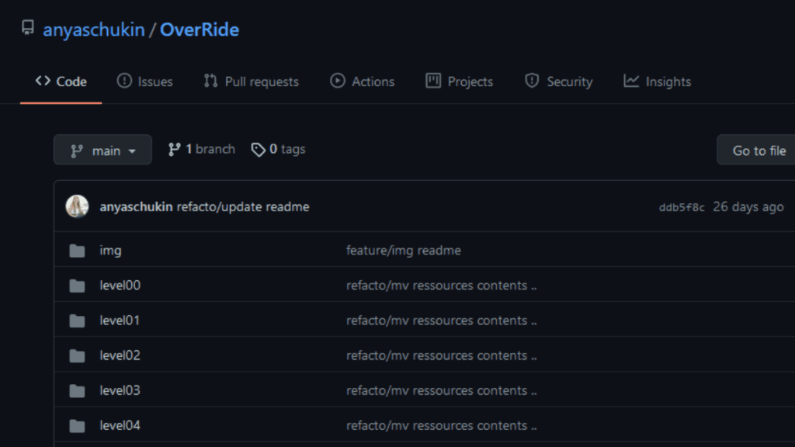Open the img folder
This screenshot has height=447, width=795.
110,251
